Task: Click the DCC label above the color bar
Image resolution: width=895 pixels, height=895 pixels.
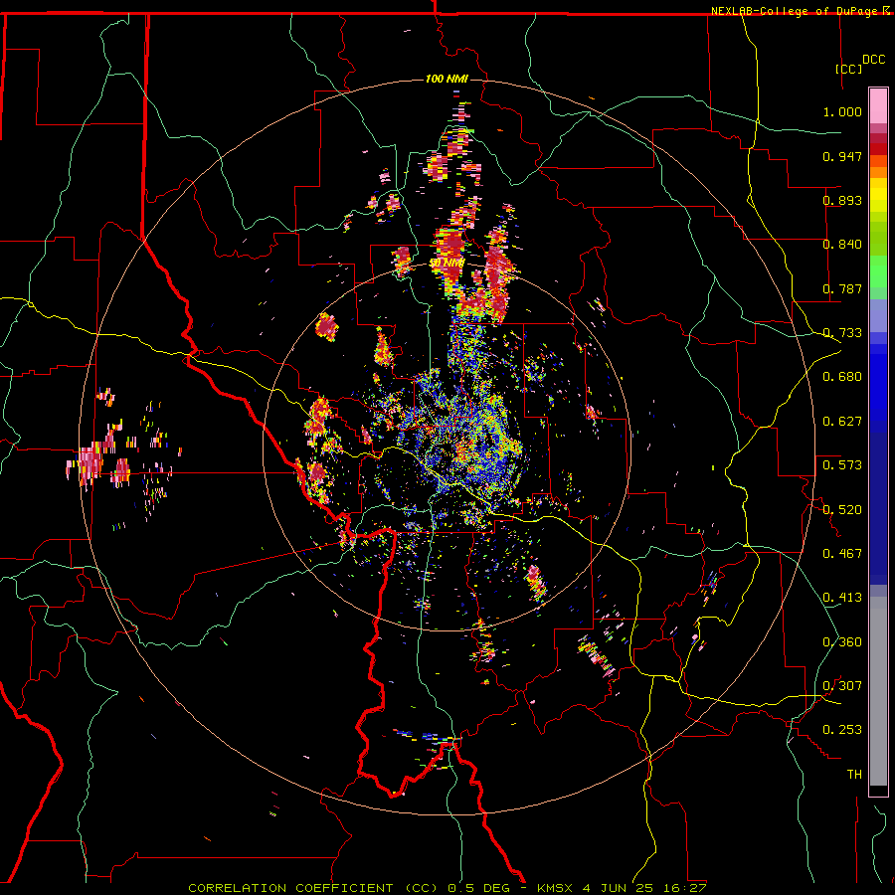Action: pos(873,60)
